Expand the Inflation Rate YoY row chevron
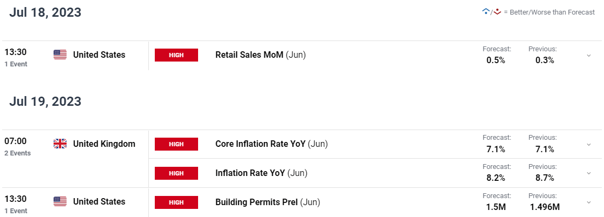Viewport: 604px width, 217px height. [x=589, y=173]
